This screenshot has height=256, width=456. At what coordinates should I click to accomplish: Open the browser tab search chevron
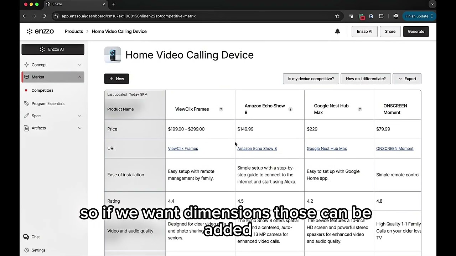(x=432, y=4)
